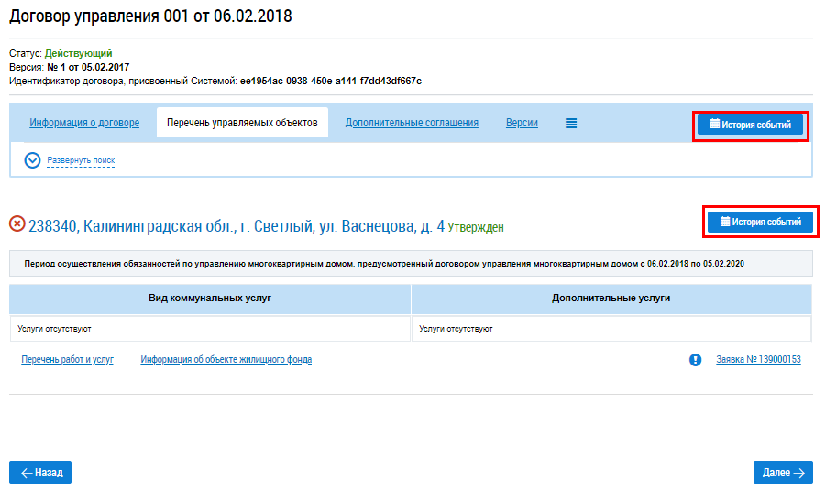Click the blue exclamation info icon
The height and width of the screenshot is (490, 826).
tap(695, 359)
